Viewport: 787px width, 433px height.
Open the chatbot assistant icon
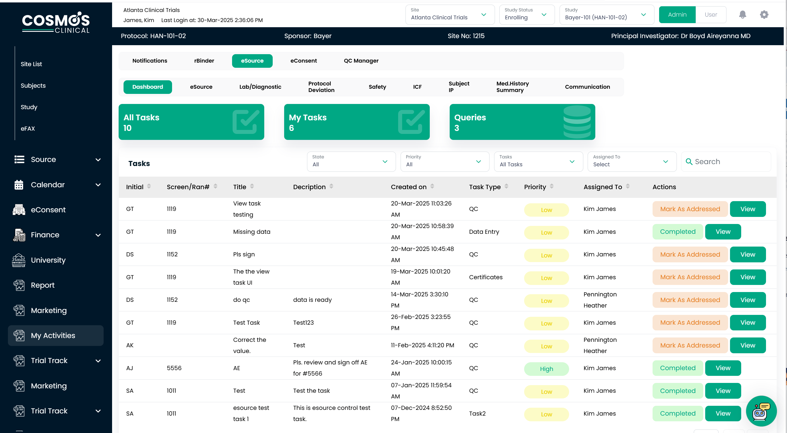point(761,411)
